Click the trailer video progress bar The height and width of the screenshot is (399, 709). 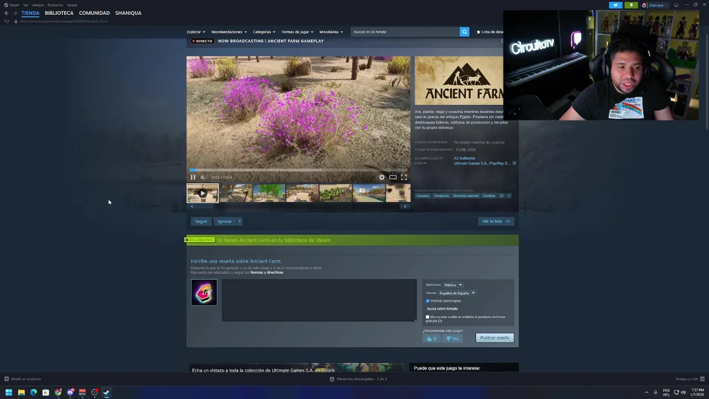[299, 170]
